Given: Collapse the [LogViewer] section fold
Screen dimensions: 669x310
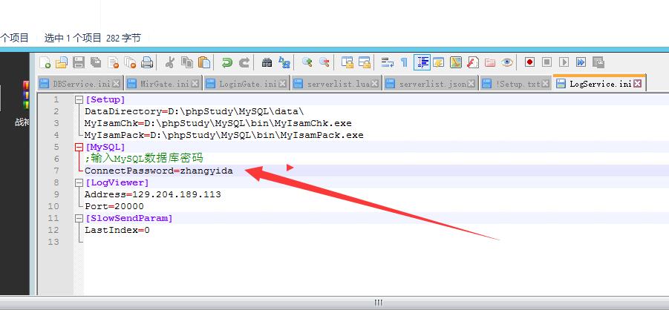Looking at the screenshot, I should tap(79, 182).
